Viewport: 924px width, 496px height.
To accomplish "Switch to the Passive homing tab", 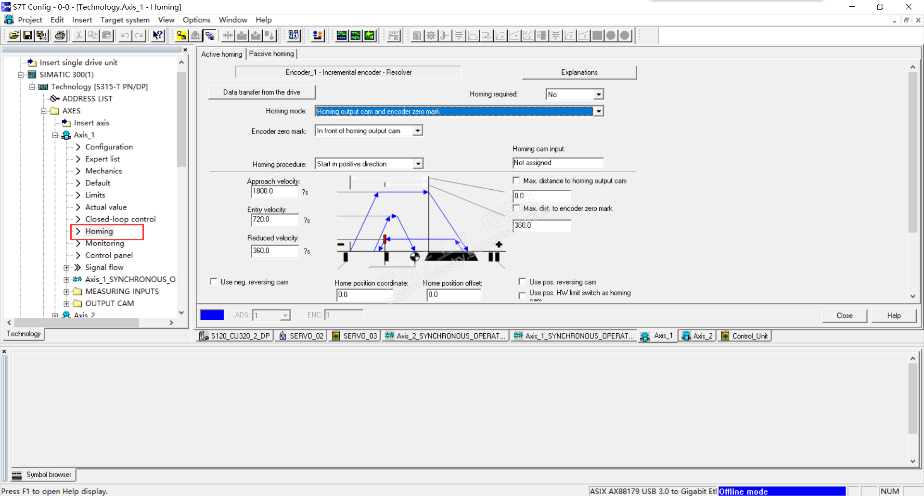I will 271,54.
